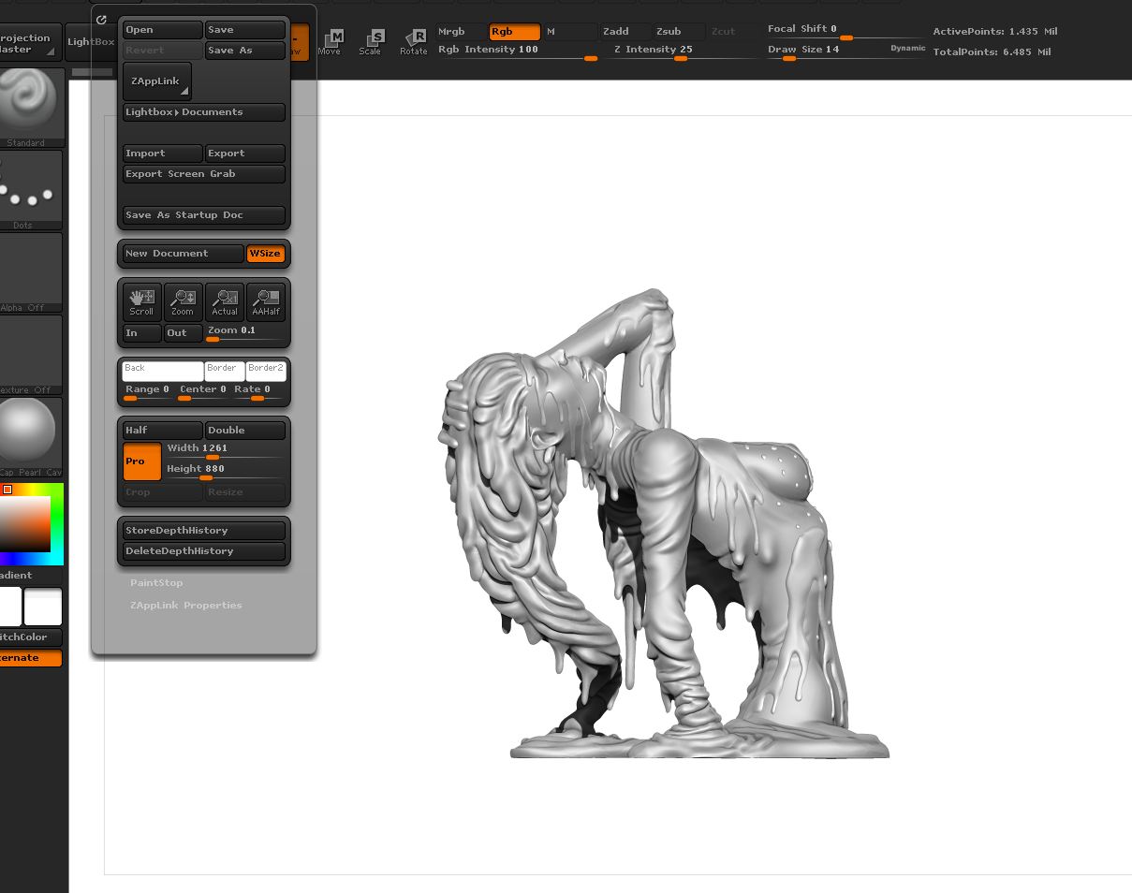The height and width of the screenshot is (893, 1132).
Task: Toggle the M material mode
Action: [570, 32]
